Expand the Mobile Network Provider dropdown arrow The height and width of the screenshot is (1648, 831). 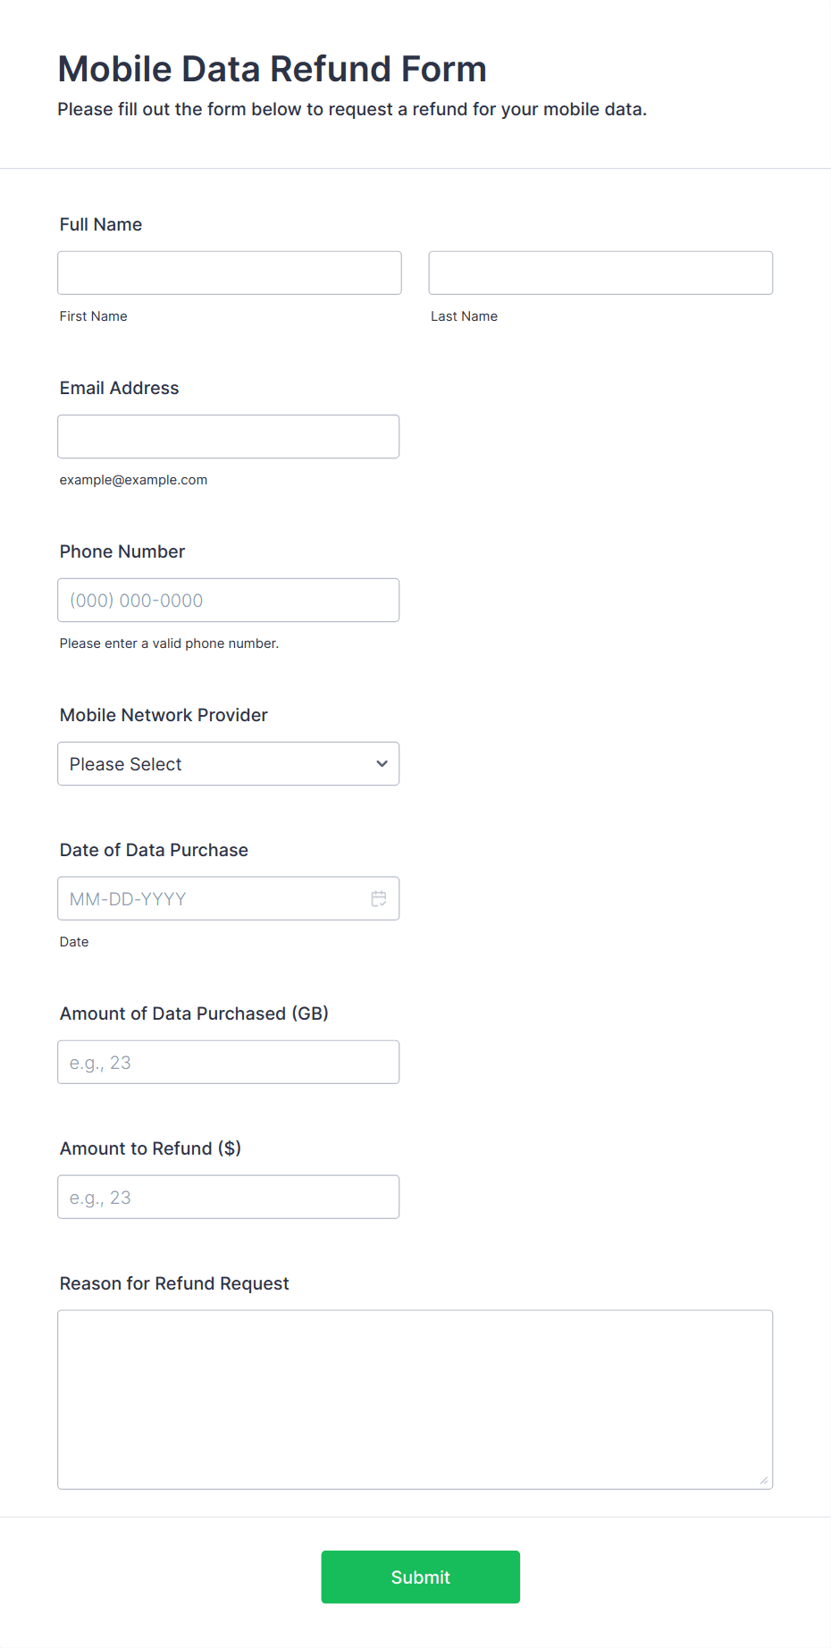click(x=382, y=764)
